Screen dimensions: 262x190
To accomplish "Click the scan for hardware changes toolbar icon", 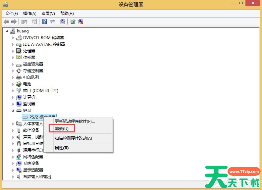I will click(x=62, y=22).
